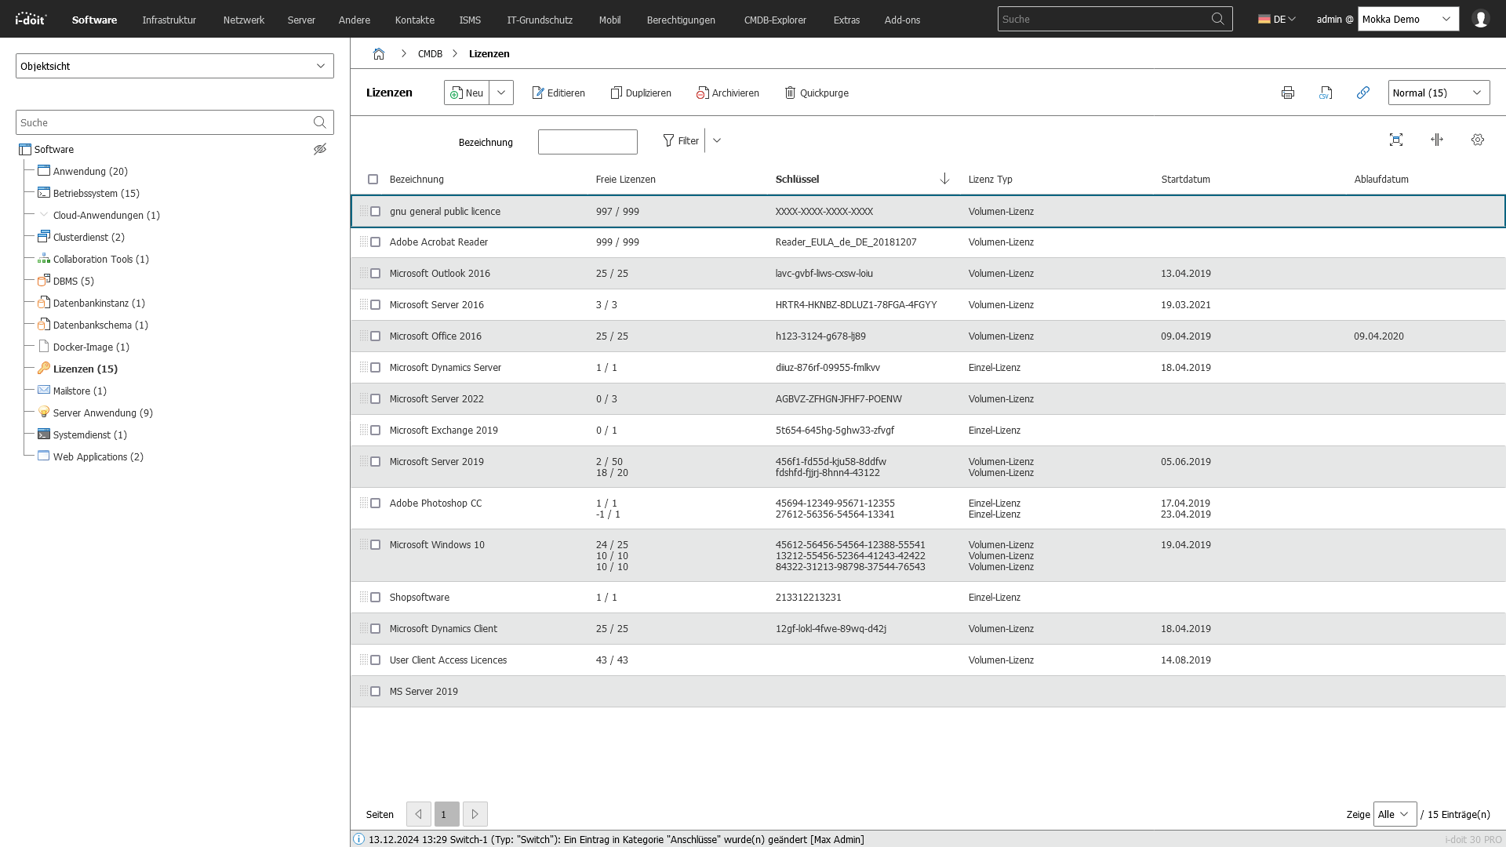
Task: Click the info icon in status bar
Action: point(358,839)
